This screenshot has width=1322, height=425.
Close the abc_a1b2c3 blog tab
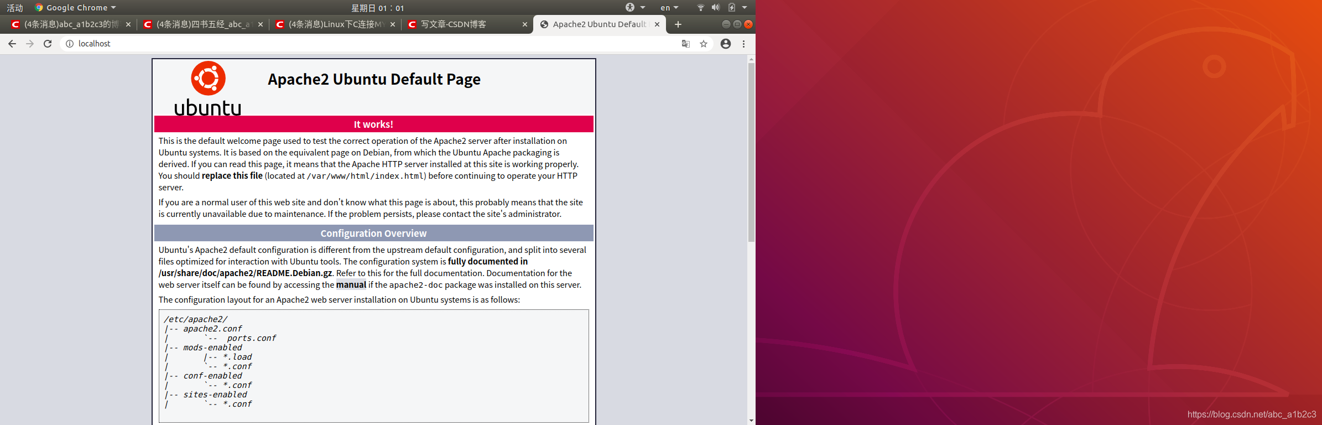coord(128,24)
